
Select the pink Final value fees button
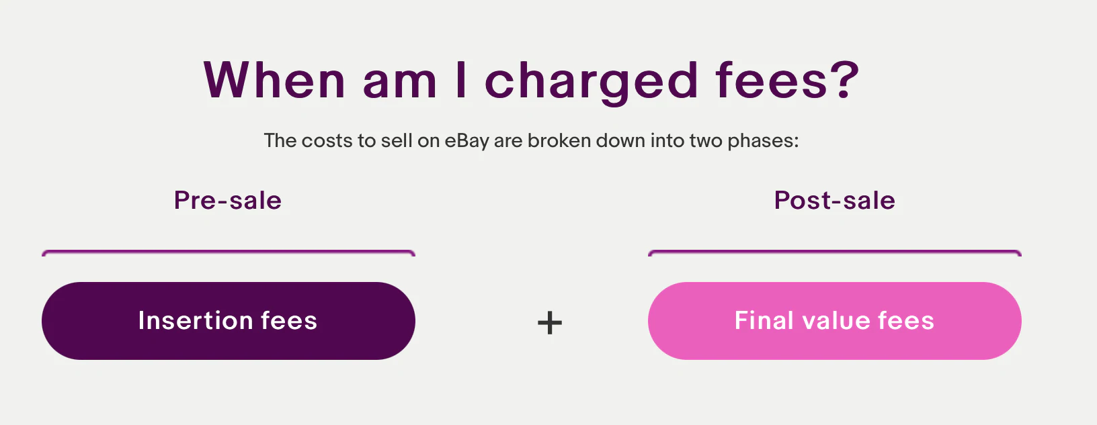tap(834, 321)
